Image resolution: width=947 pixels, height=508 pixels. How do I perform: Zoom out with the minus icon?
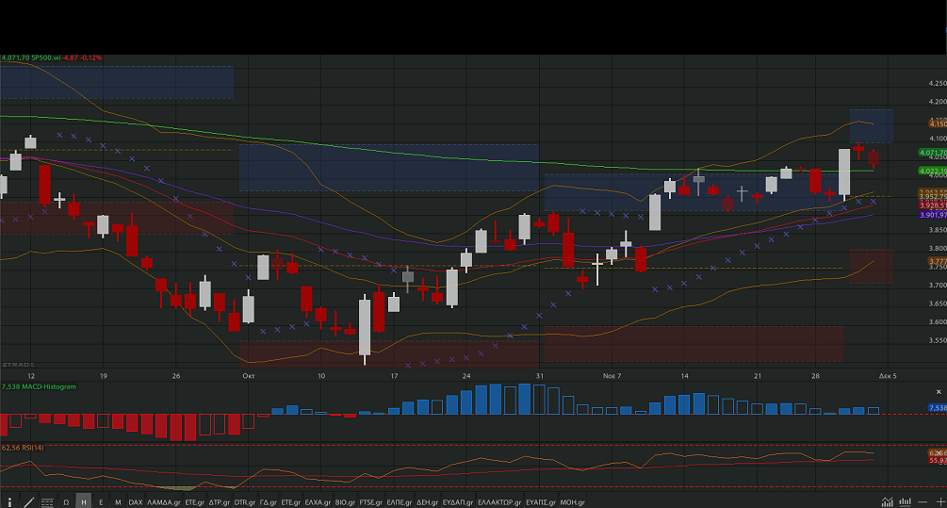923,502
